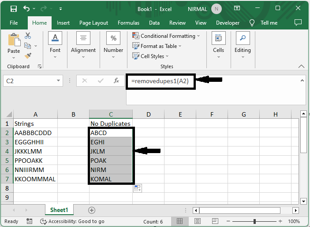The image size is (310, 227).
Task: Expand the Copy dropdown arrow
Action: 36,46
